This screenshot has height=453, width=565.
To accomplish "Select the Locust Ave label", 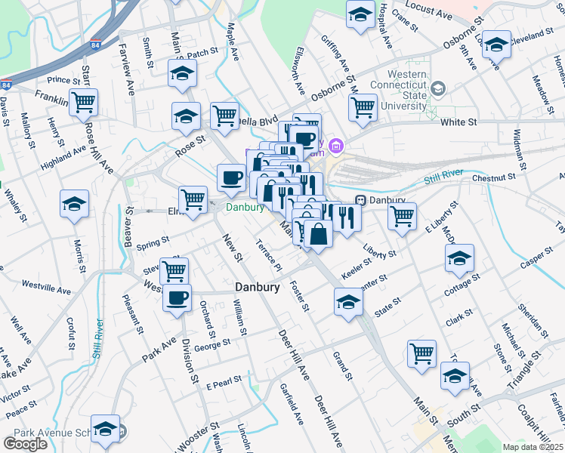I will point(428,10).
